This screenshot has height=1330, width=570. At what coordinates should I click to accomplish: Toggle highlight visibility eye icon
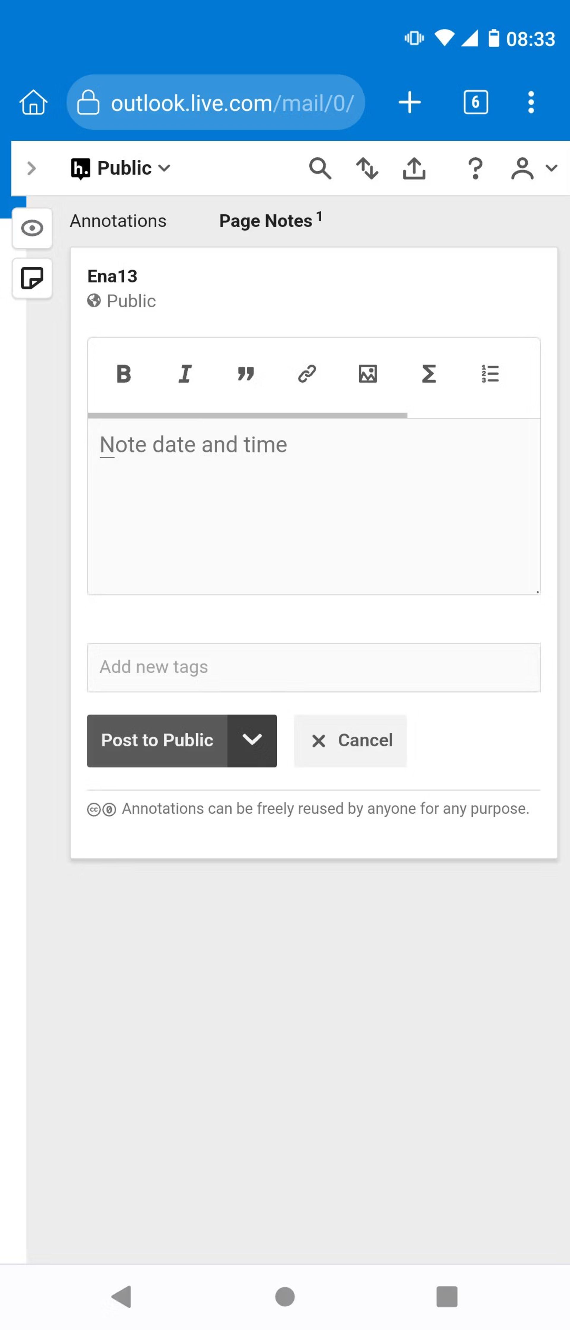(x=32, y=228)
